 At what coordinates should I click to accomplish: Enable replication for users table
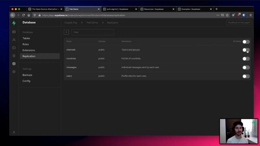(246, 76)
